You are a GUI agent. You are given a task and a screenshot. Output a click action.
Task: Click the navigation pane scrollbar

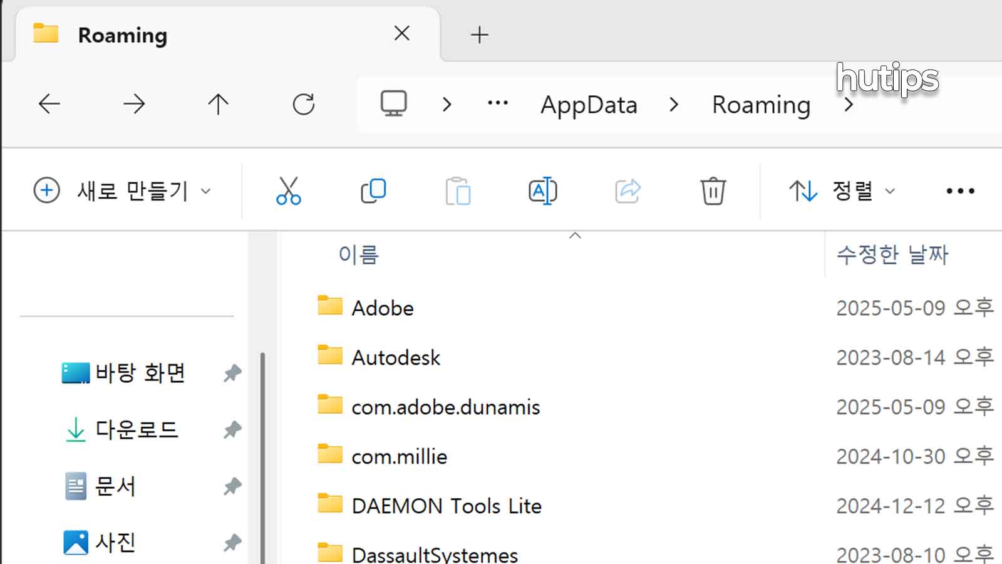[x=262, y=457]
